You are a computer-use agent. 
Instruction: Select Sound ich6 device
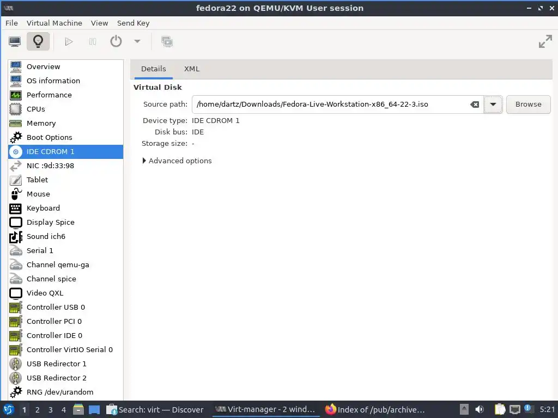tap(65, 237)
